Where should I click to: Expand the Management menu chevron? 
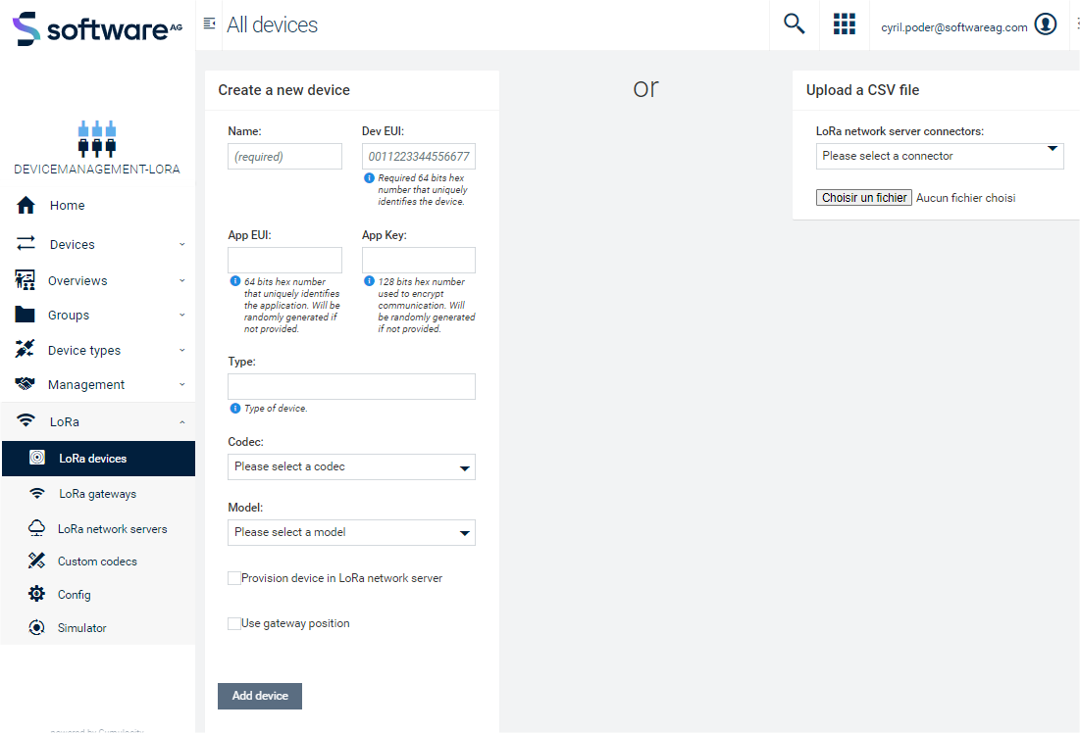(x=181, y=384)
